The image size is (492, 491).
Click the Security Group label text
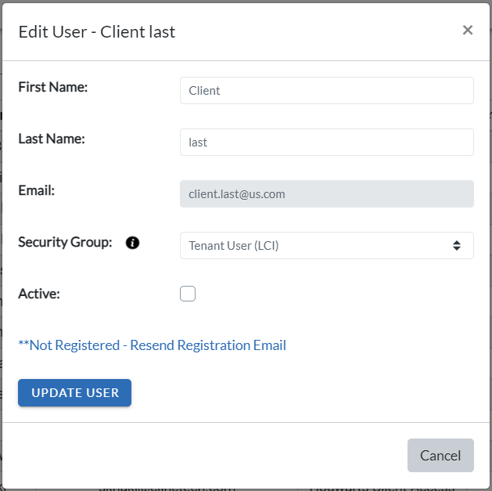pyautogui.click(x=66, y=242)
